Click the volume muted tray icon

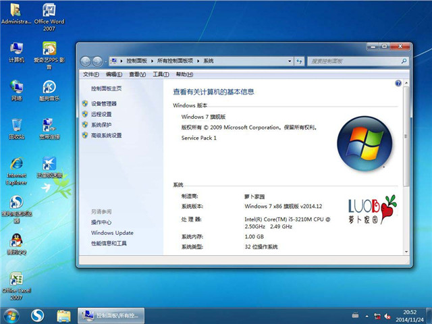[x=387, y=316]
